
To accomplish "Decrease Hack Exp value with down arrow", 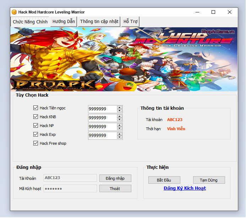I will 120,137.
